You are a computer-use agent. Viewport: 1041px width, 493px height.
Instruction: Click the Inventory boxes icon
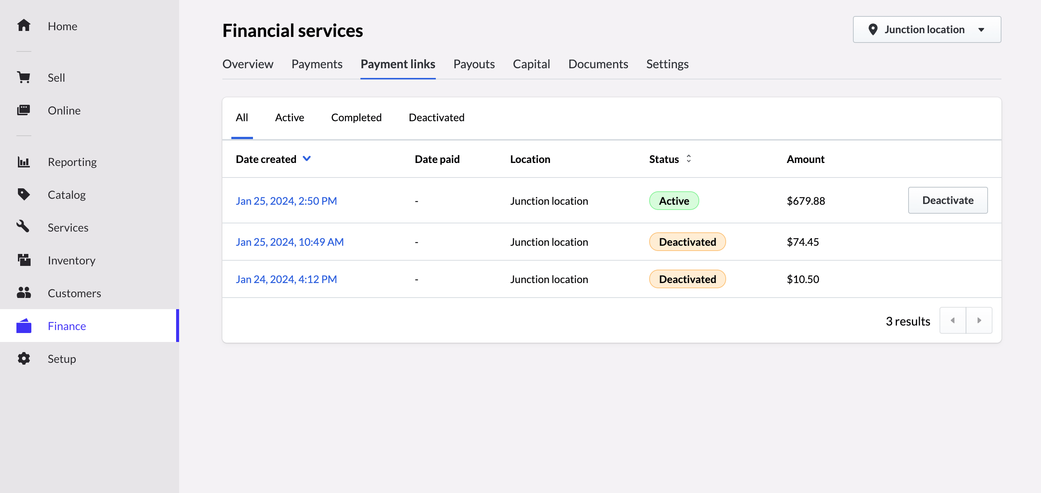(x=24, y=260)
